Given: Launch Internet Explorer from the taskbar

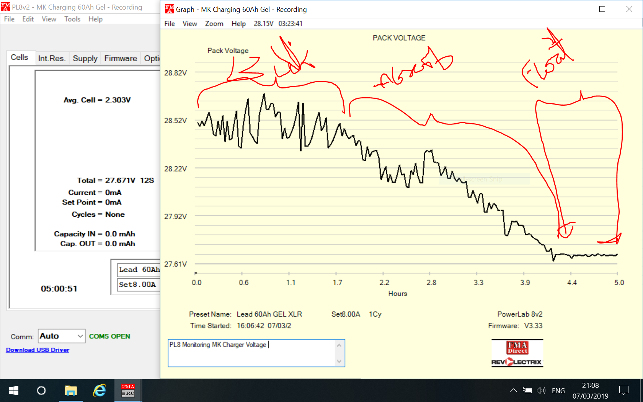Looking at the screenshot, I should point(100,391).
